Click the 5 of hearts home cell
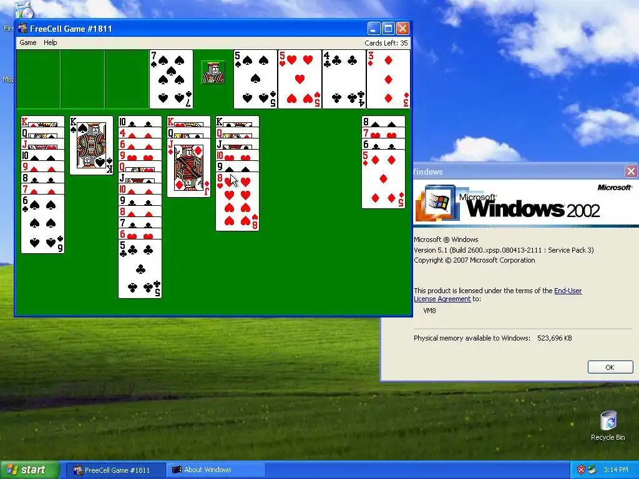The image size is (639, 479). [x=300, y=79]
